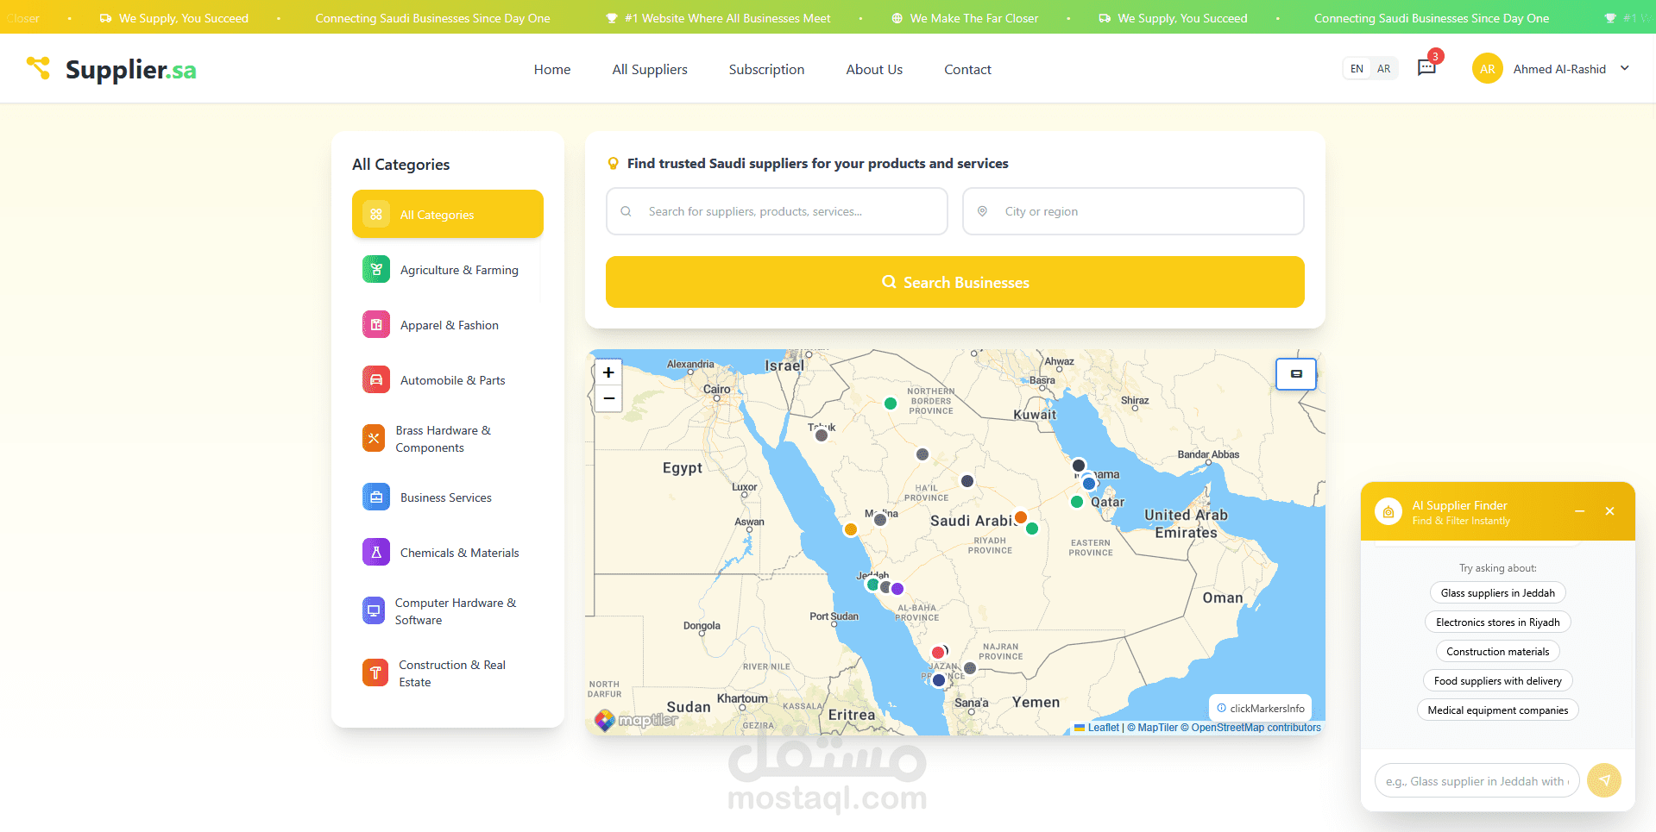Click gray marker near Tabuk

click(822, 435)
